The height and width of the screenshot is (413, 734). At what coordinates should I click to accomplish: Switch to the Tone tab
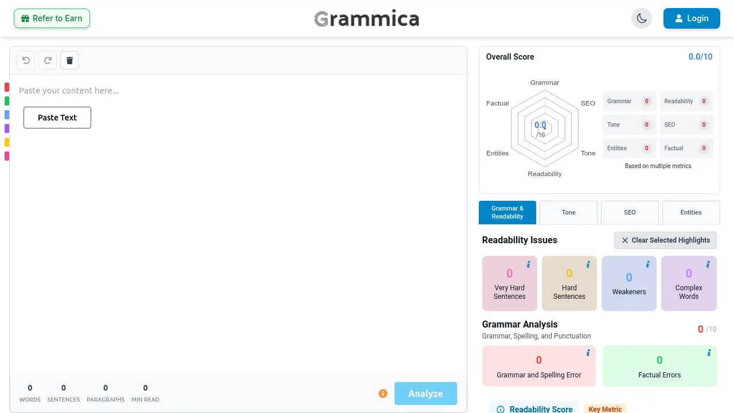(568, 212)
